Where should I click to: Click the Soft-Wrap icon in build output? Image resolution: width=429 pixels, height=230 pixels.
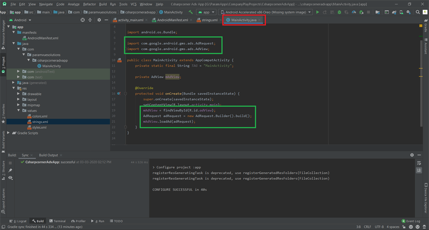coord(419,163)
